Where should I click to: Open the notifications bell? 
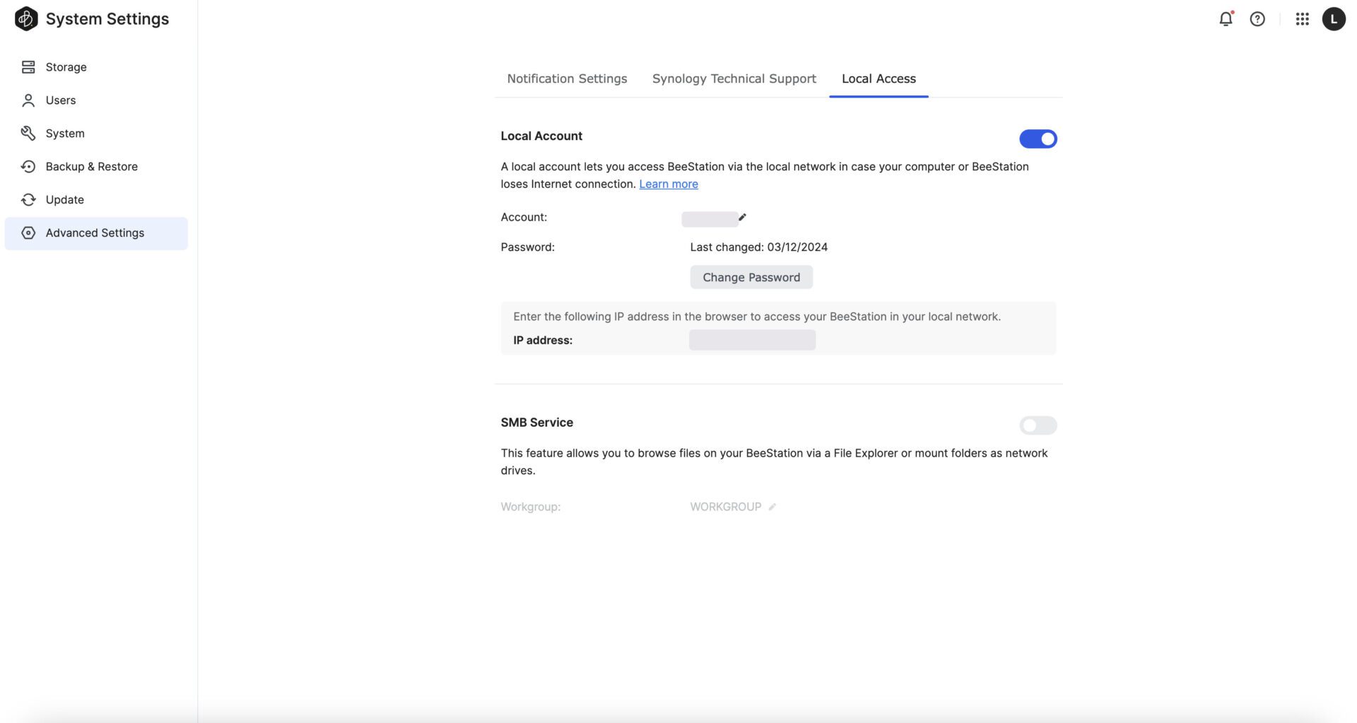1226,19
